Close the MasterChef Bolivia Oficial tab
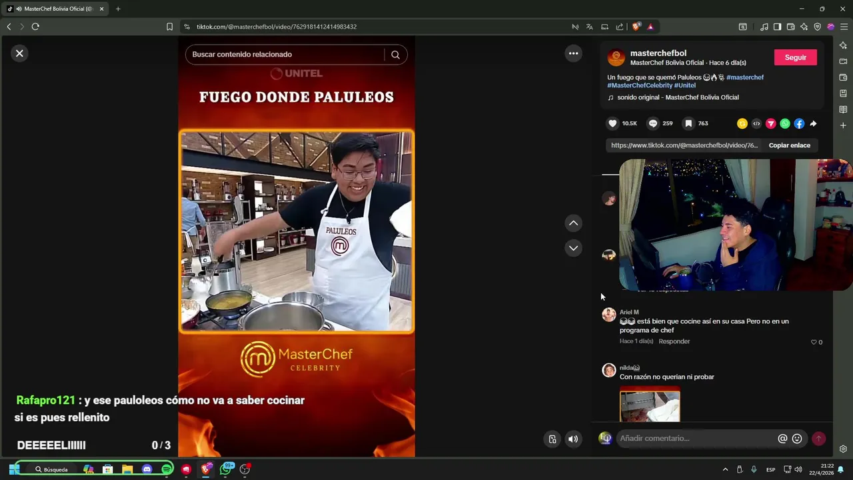This screenshot has height=480, width=853. click(x=101, y=9)
